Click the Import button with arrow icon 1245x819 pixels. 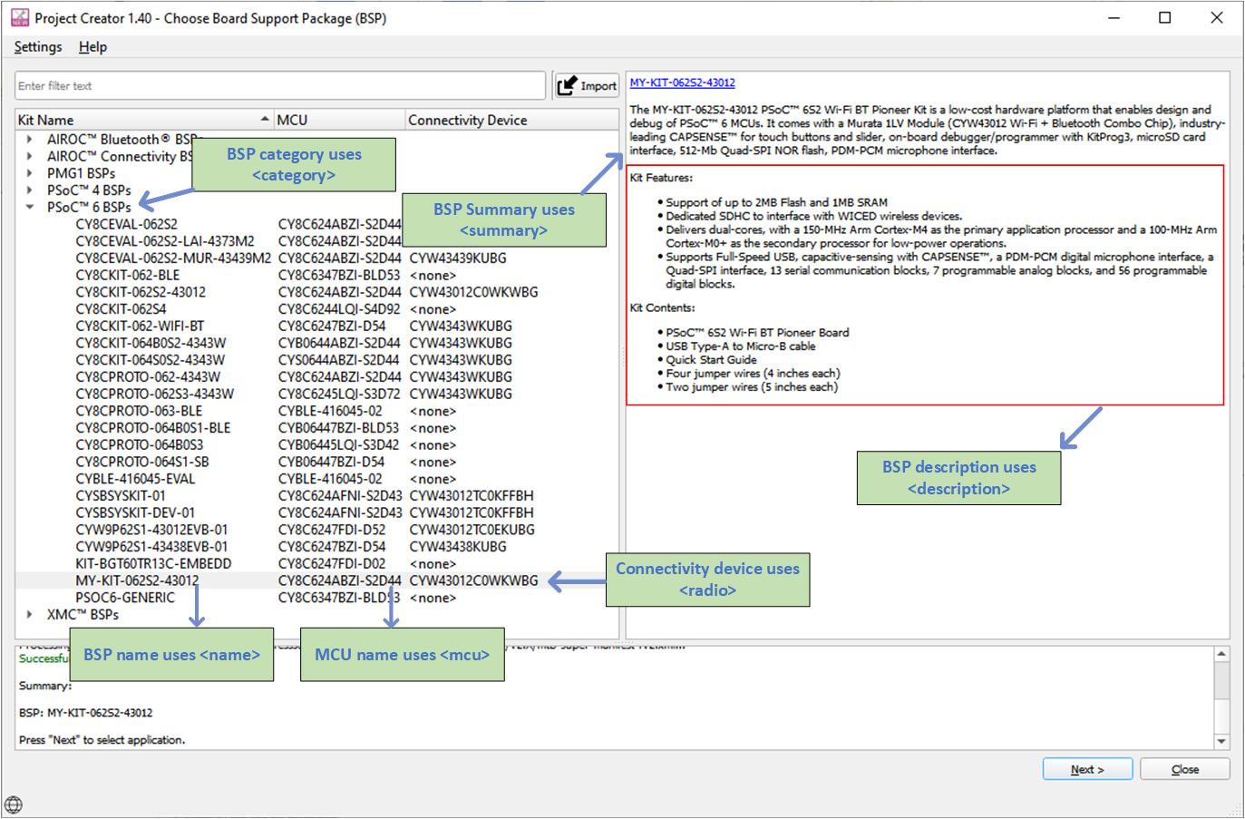[x=587, y=85]
